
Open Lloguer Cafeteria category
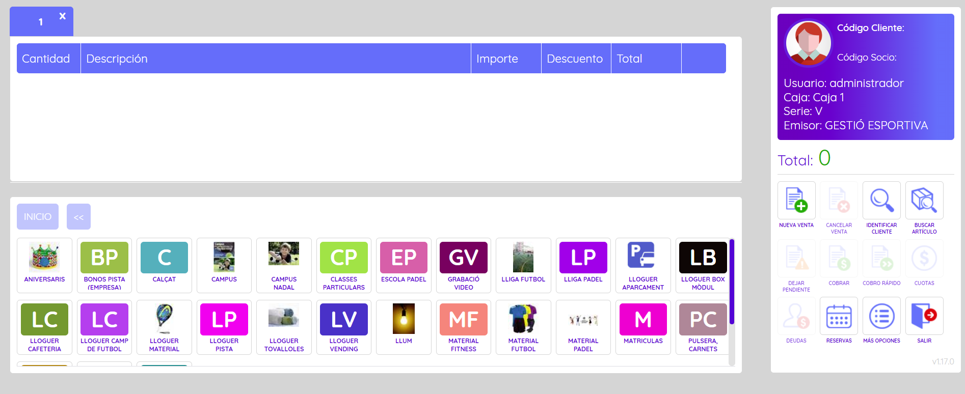(x=44, y=327)
